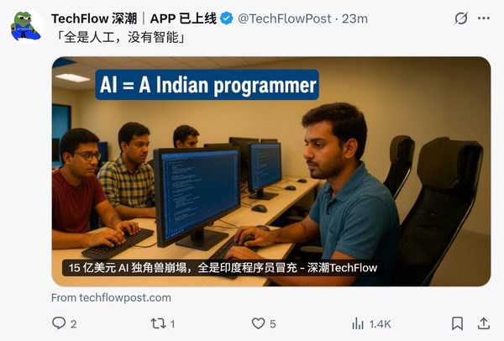The width and height of the screenshot is (504, 341).
Task: Open the reply comment icon
Action: (x=59, y=323)
